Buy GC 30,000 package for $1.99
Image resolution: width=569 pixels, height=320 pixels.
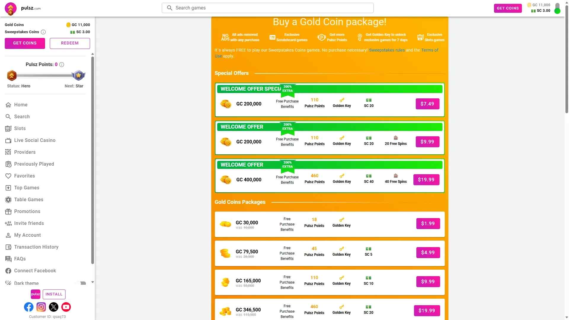428,224
